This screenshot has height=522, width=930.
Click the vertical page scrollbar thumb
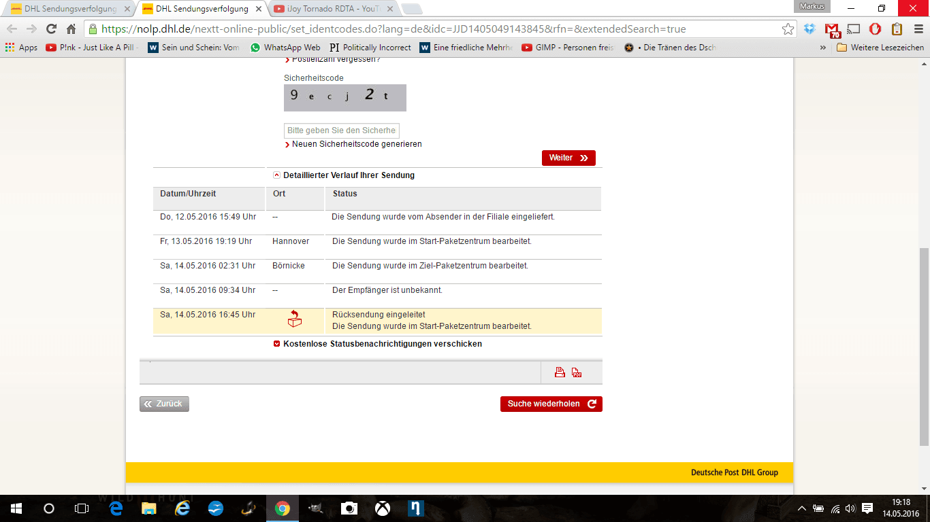[924, 346]
